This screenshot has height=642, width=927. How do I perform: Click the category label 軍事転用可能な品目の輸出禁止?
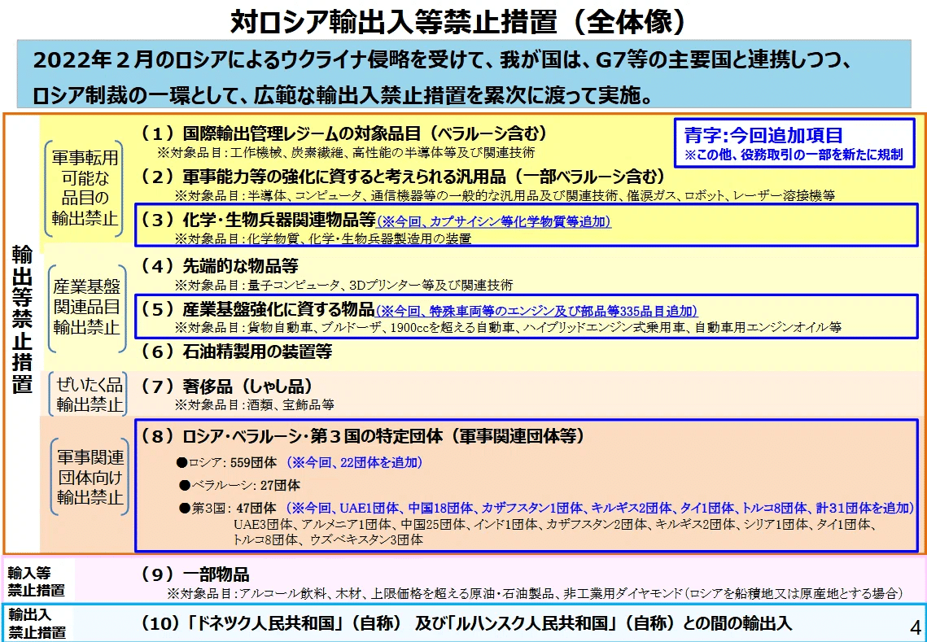coord(85,188)
